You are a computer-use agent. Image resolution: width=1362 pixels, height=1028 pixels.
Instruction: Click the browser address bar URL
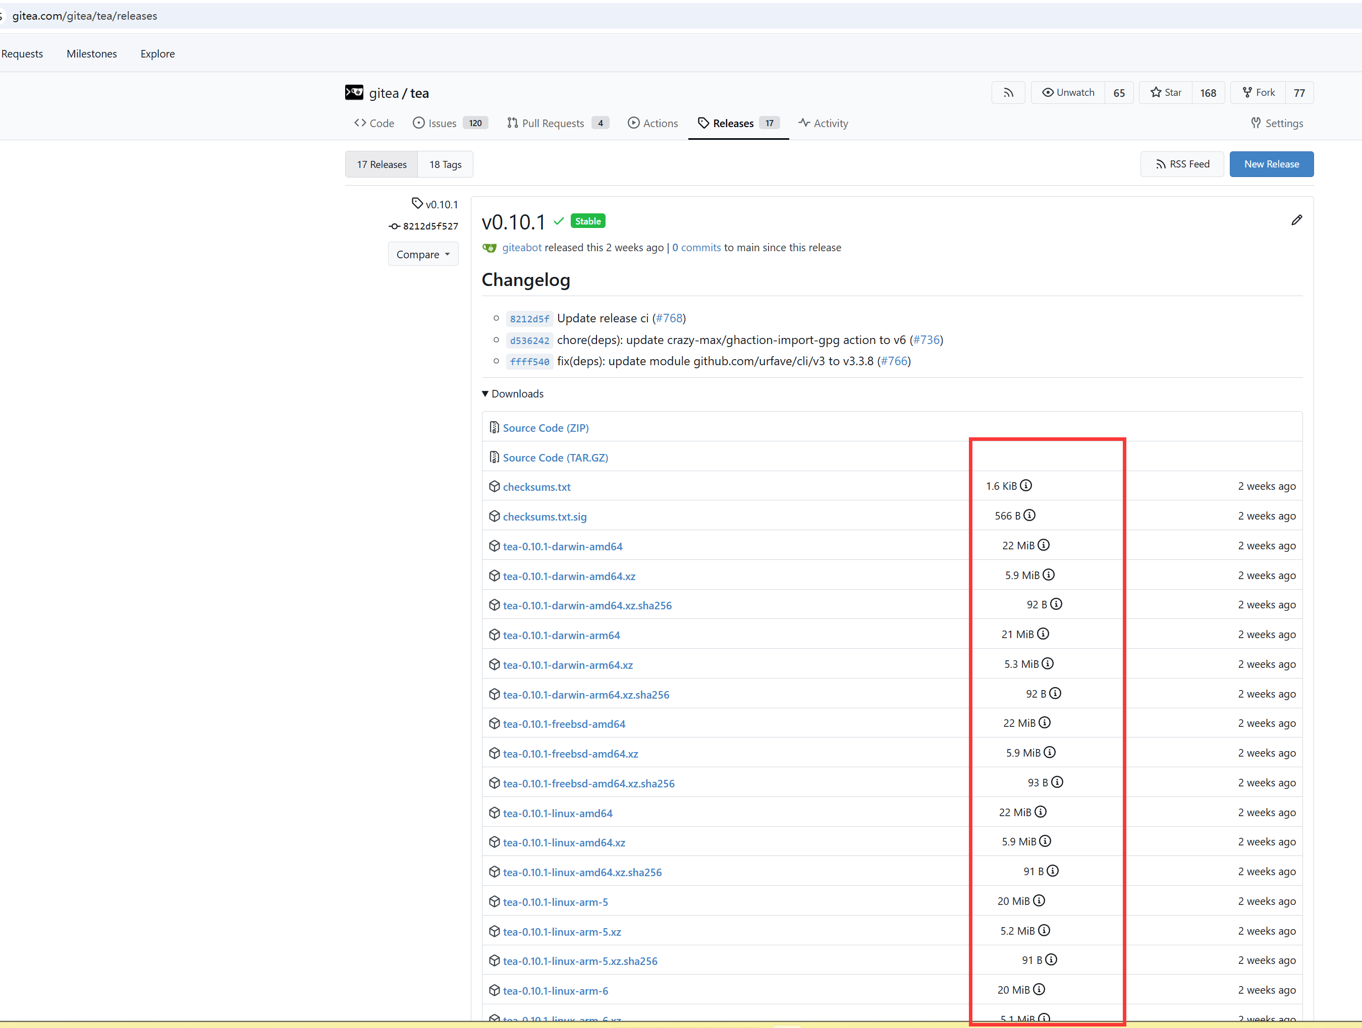[x=85, y=16]
